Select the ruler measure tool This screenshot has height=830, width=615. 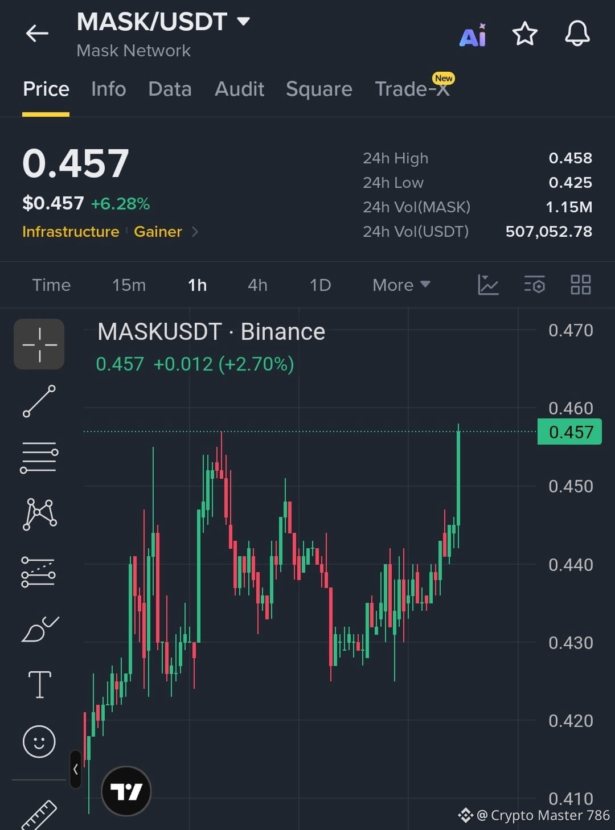pos(39,815)
